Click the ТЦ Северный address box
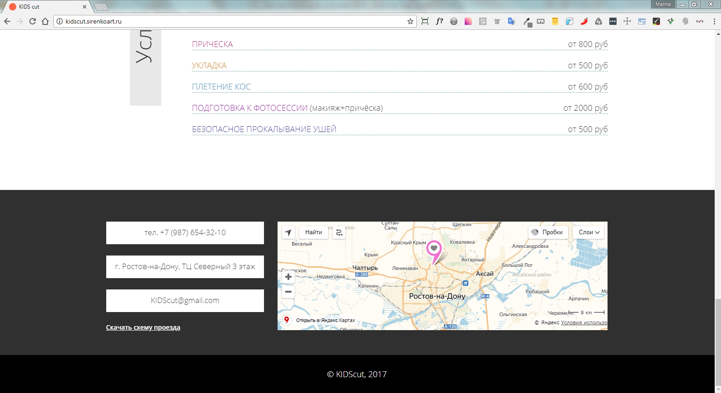721x393 pixels. click(185, 267)
